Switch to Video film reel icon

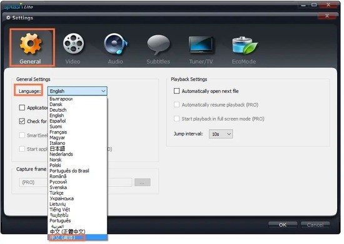click(x=73, y=44)
